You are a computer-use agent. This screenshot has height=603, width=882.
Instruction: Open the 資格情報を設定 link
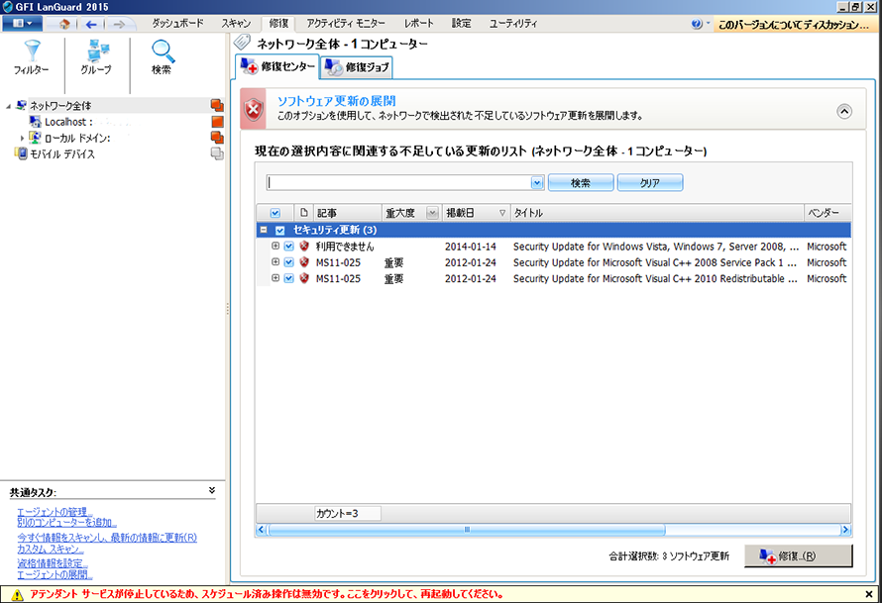click(x=52, y=563)
